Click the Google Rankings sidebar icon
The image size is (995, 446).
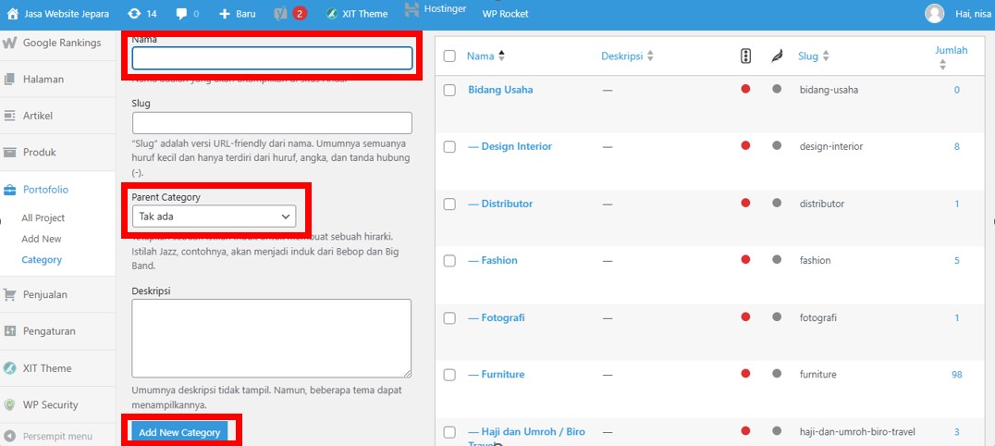coord(9,43)
